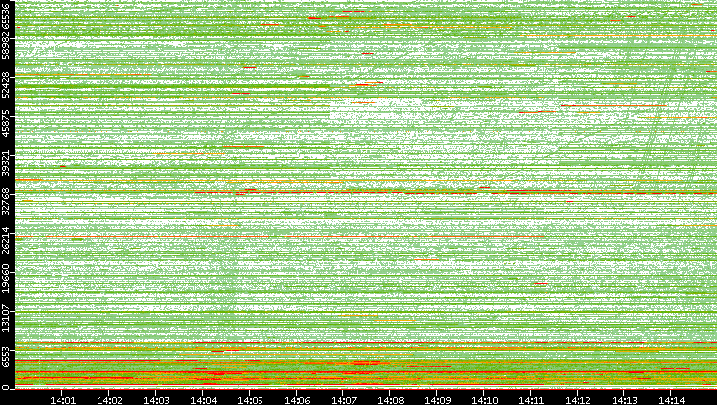
Task: Click the long orange line at 26214 level
Action: (x=293, y=237)
